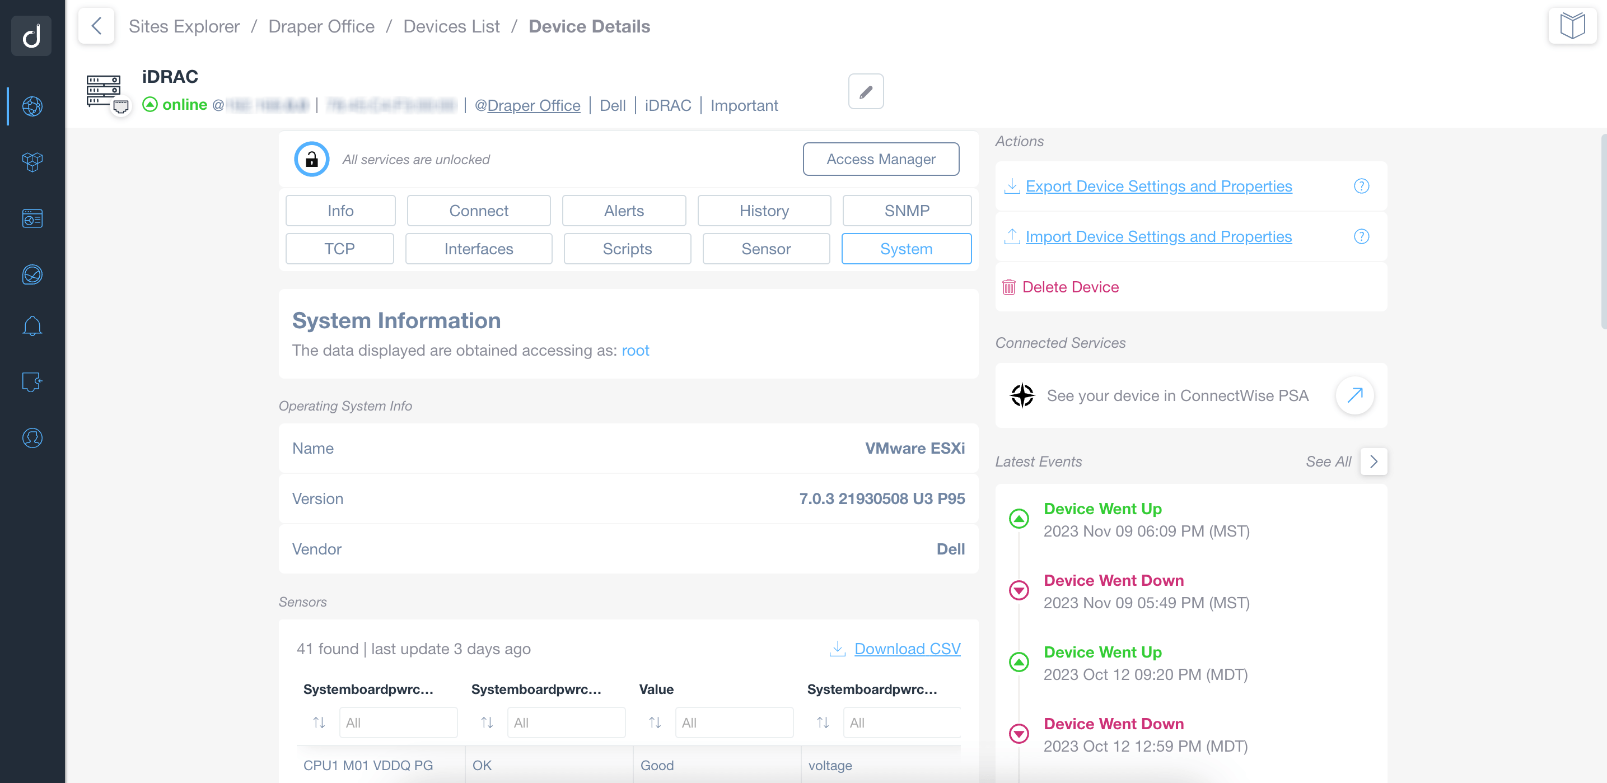Click the Domotz logo icon

[32, 35]
